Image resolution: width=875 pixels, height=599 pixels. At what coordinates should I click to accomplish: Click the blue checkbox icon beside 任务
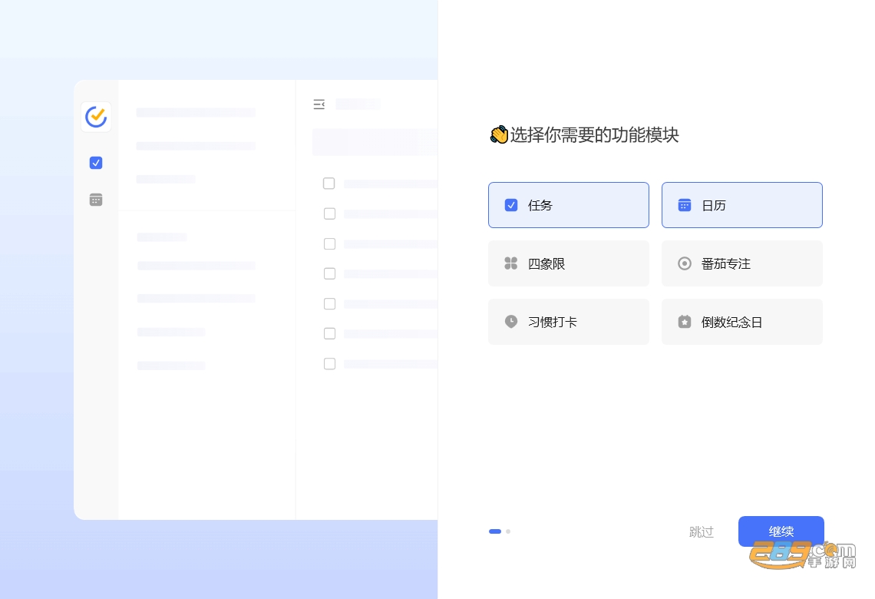click(510, 205)
